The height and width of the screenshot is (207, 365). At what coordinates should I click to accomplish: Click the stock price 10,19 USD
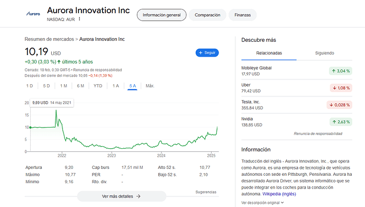point(43,52)
